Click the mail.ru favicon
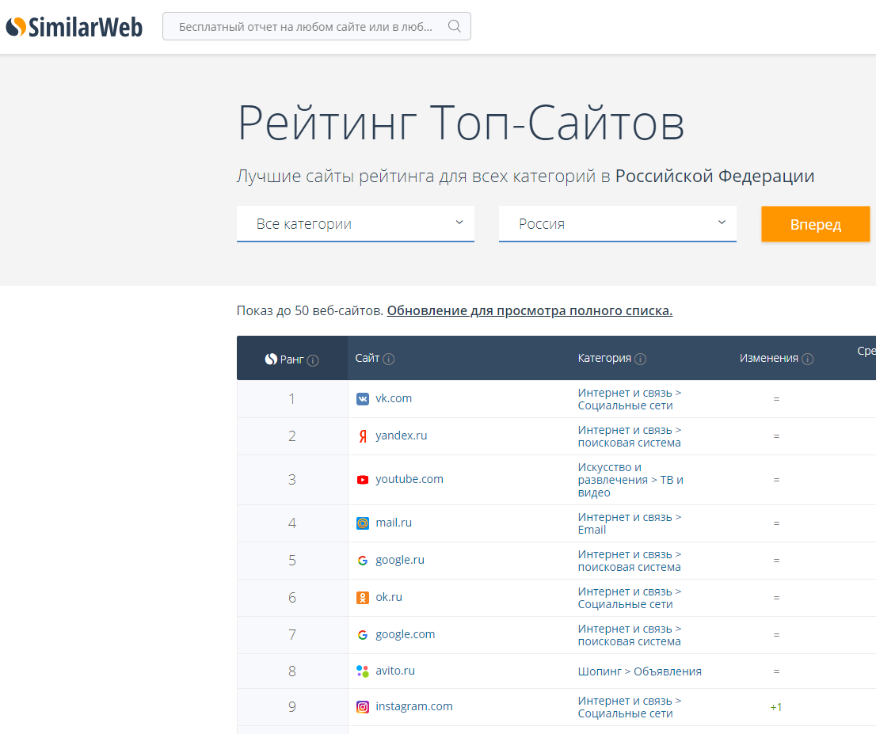Viewport: 876px width, 734px height. pyautogui.click(x=363, y=523)
